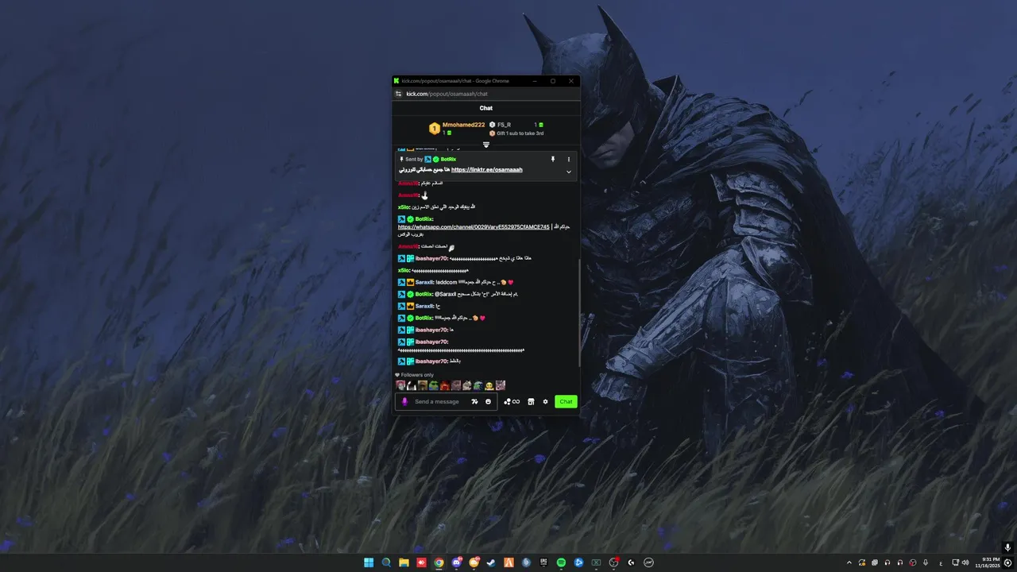Click the Chat header title
Image resolution: width=1017 pixels, height=572 pixels.
click(486, 108)
